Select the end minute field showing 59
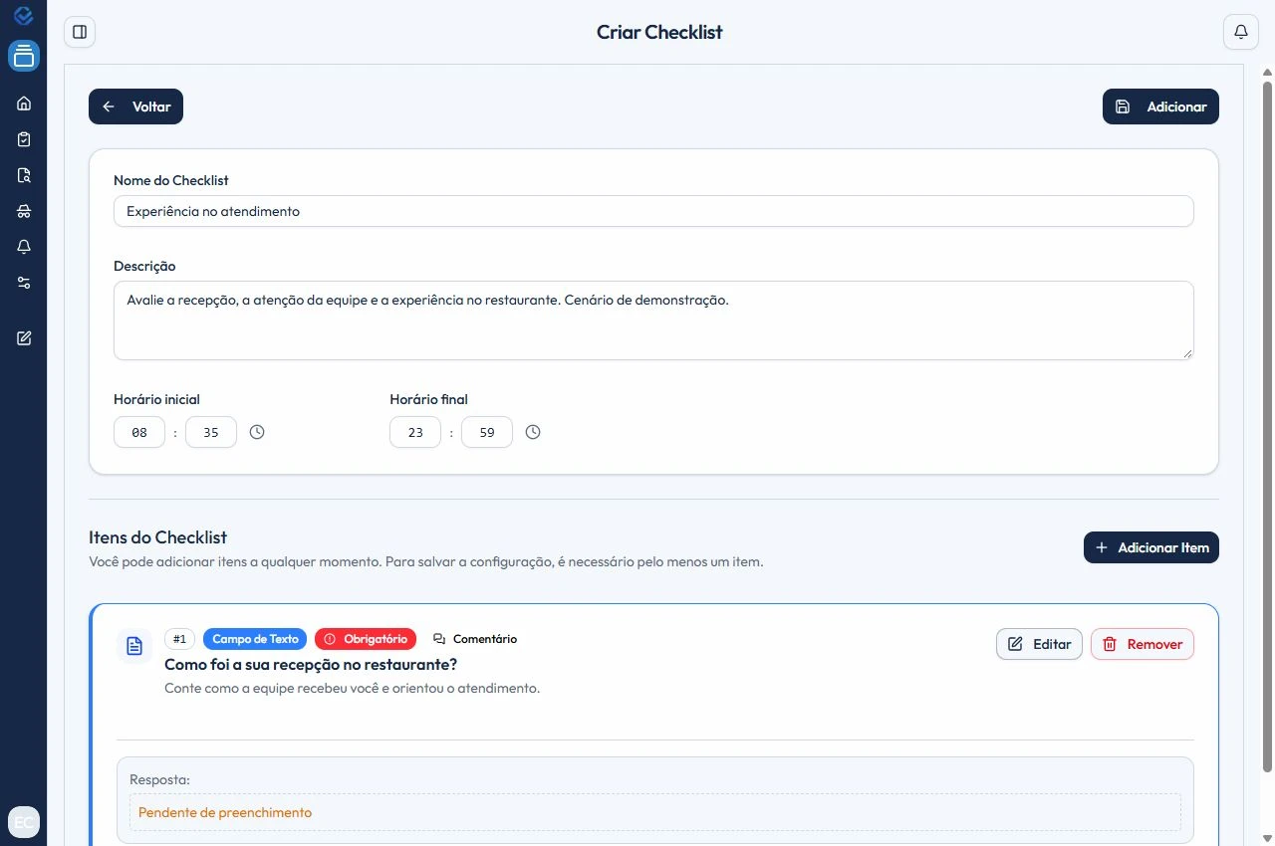 pos(486,432)
